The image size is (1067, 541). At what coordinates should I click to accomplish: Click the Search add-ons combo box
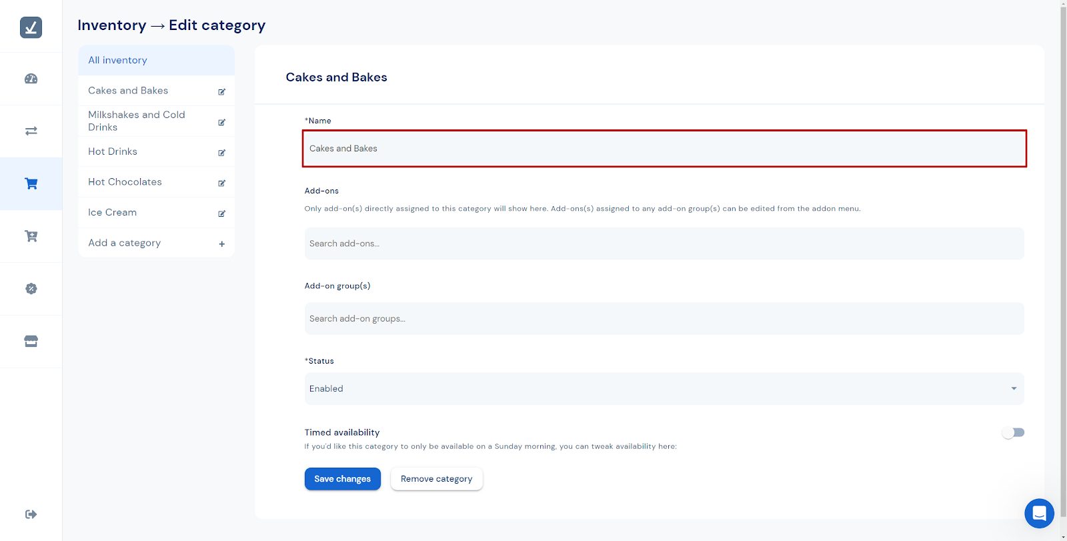pyautogui.click(x=664, y=243)
